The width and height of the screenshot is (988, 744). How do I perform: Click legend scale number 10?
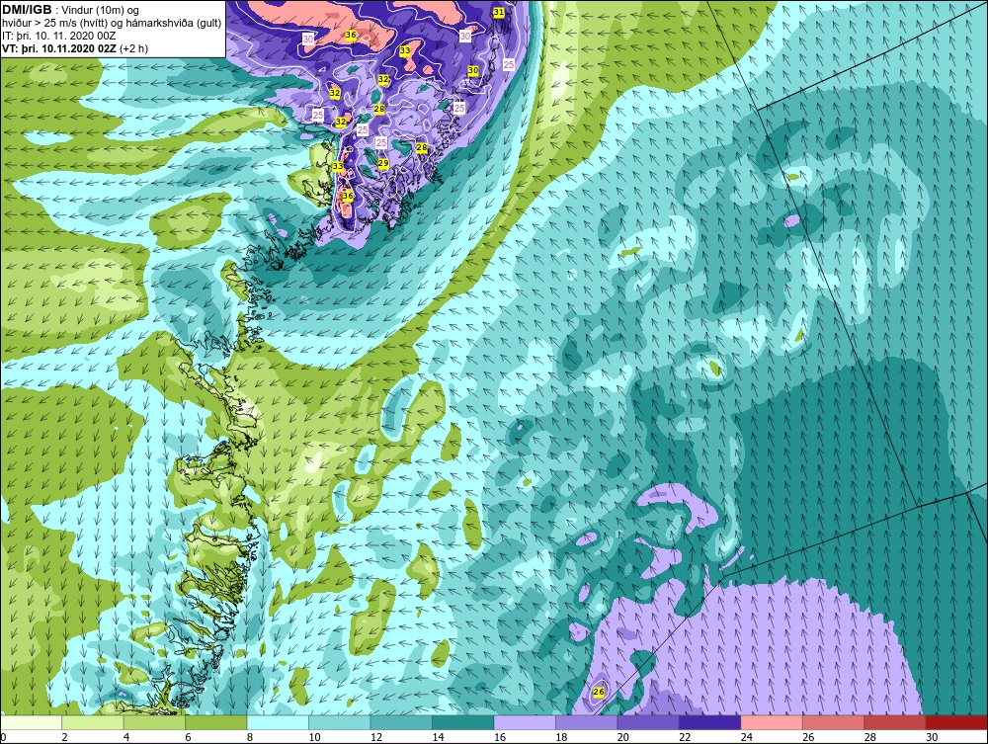[x=314, y=737]
